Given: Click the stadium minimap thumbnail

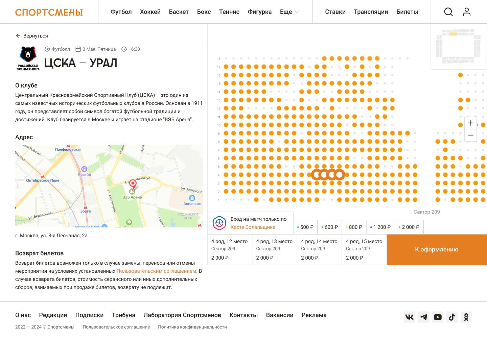Looking at the screenshot, I should [458, 46].
